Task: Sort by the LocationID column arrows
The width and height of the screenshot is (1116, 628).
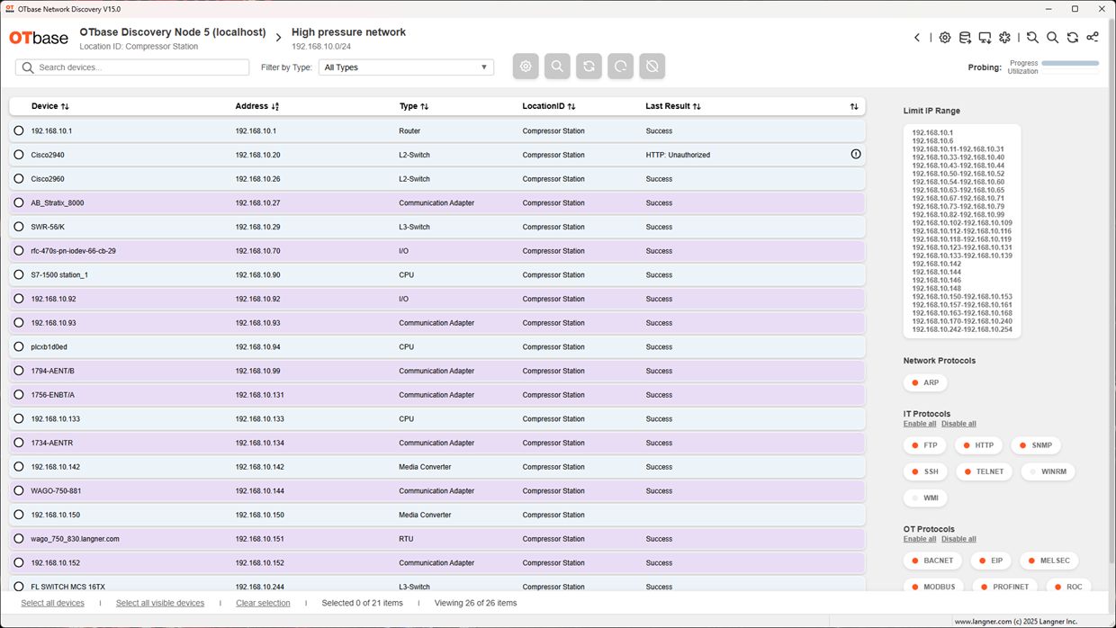Action: pyautogui.click(x=571, y=106)
